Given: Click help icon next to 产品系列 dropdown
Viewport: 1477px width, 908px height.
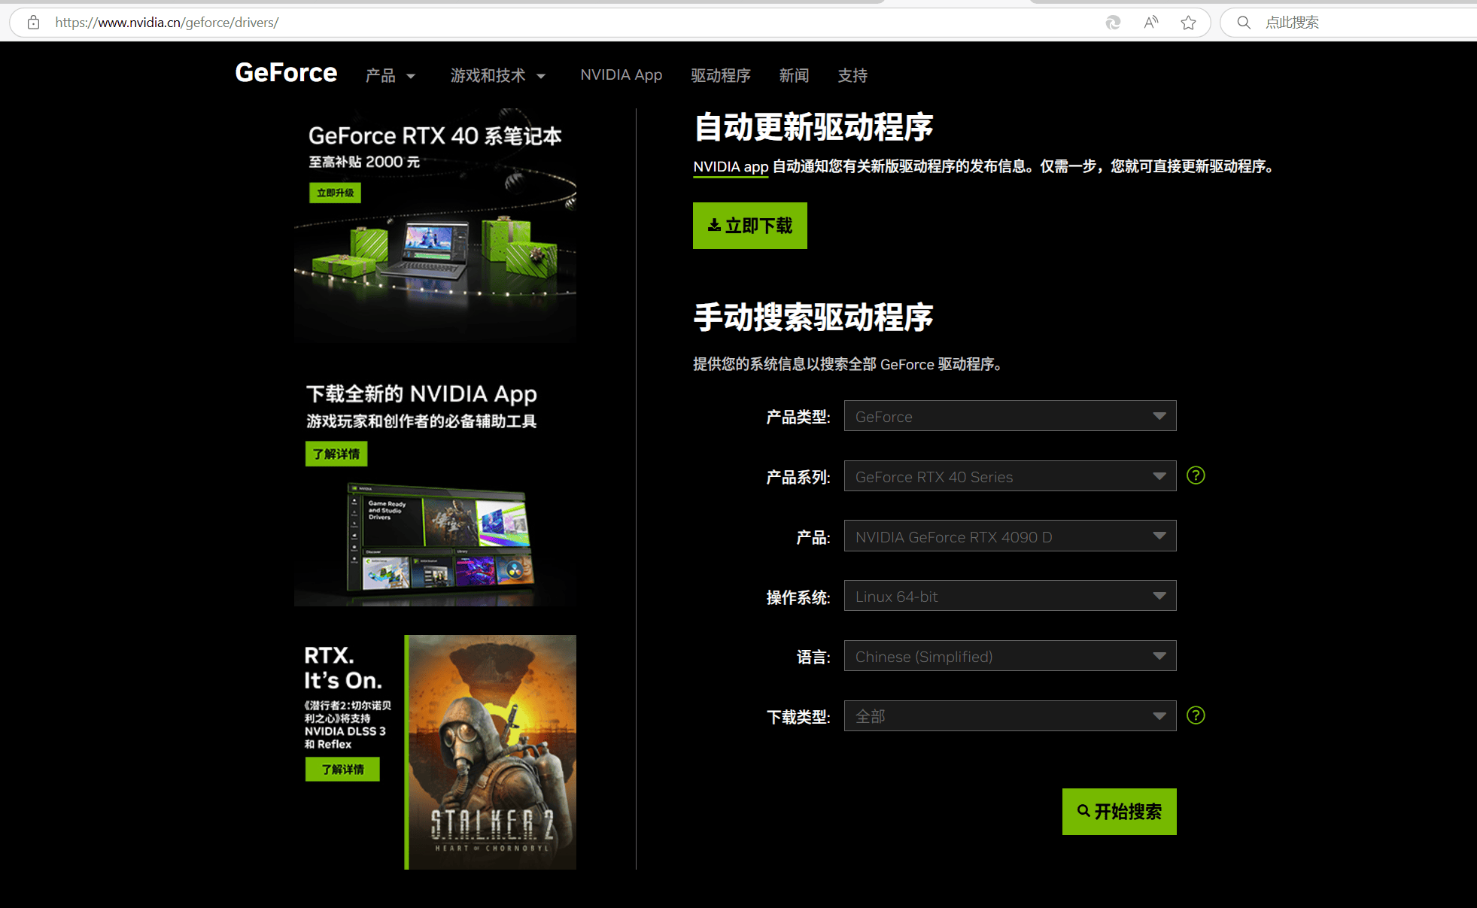Looking at the screenshot, I should point(1196,475).
